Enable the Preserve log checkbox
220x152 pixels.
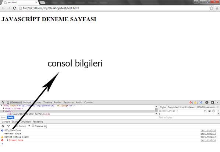tap(33, 126)
